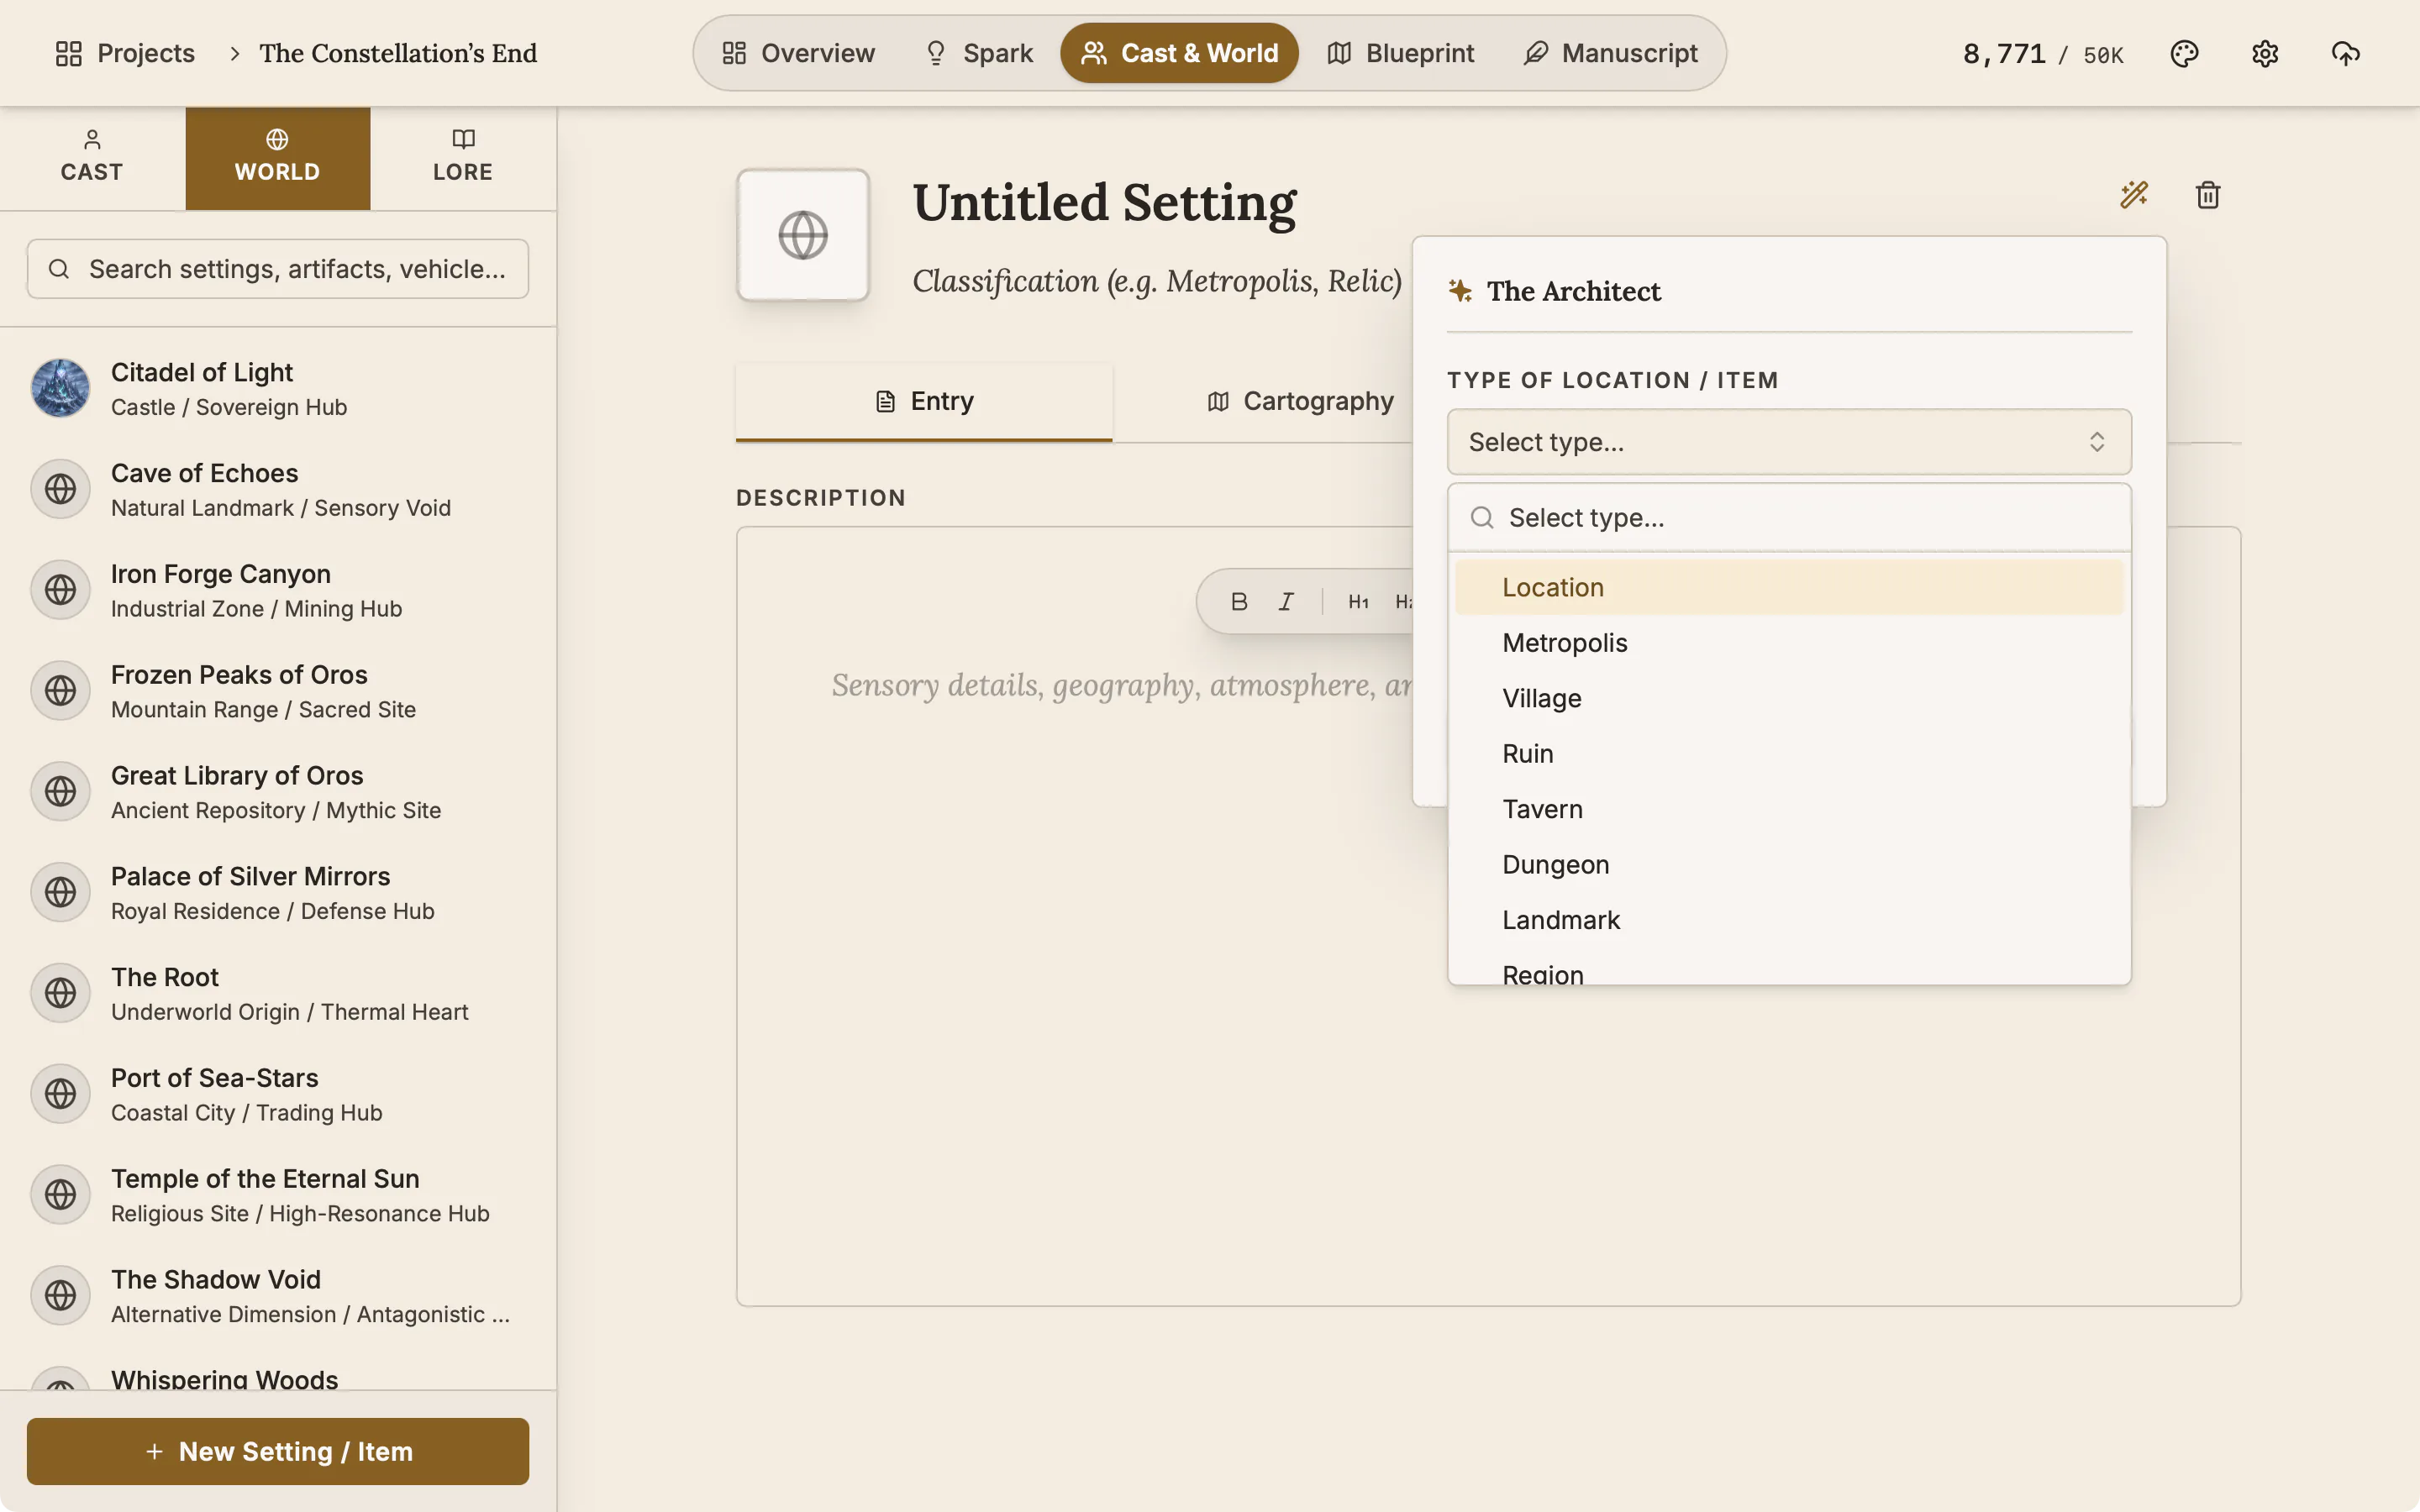This screenshot has height=1512, width=2420.
Task: Click The Constellation's End breadcrumb
Action: click(x=398, y=53)
